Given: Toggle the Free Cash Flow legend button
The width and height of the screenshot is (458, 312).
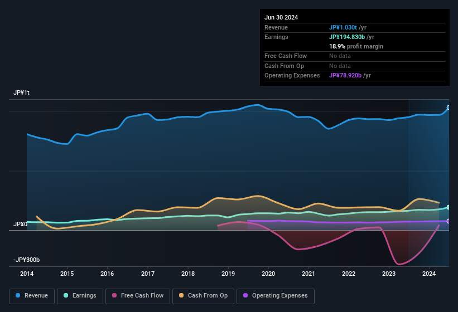Looking at the screenshot, I should coord(138,296).
